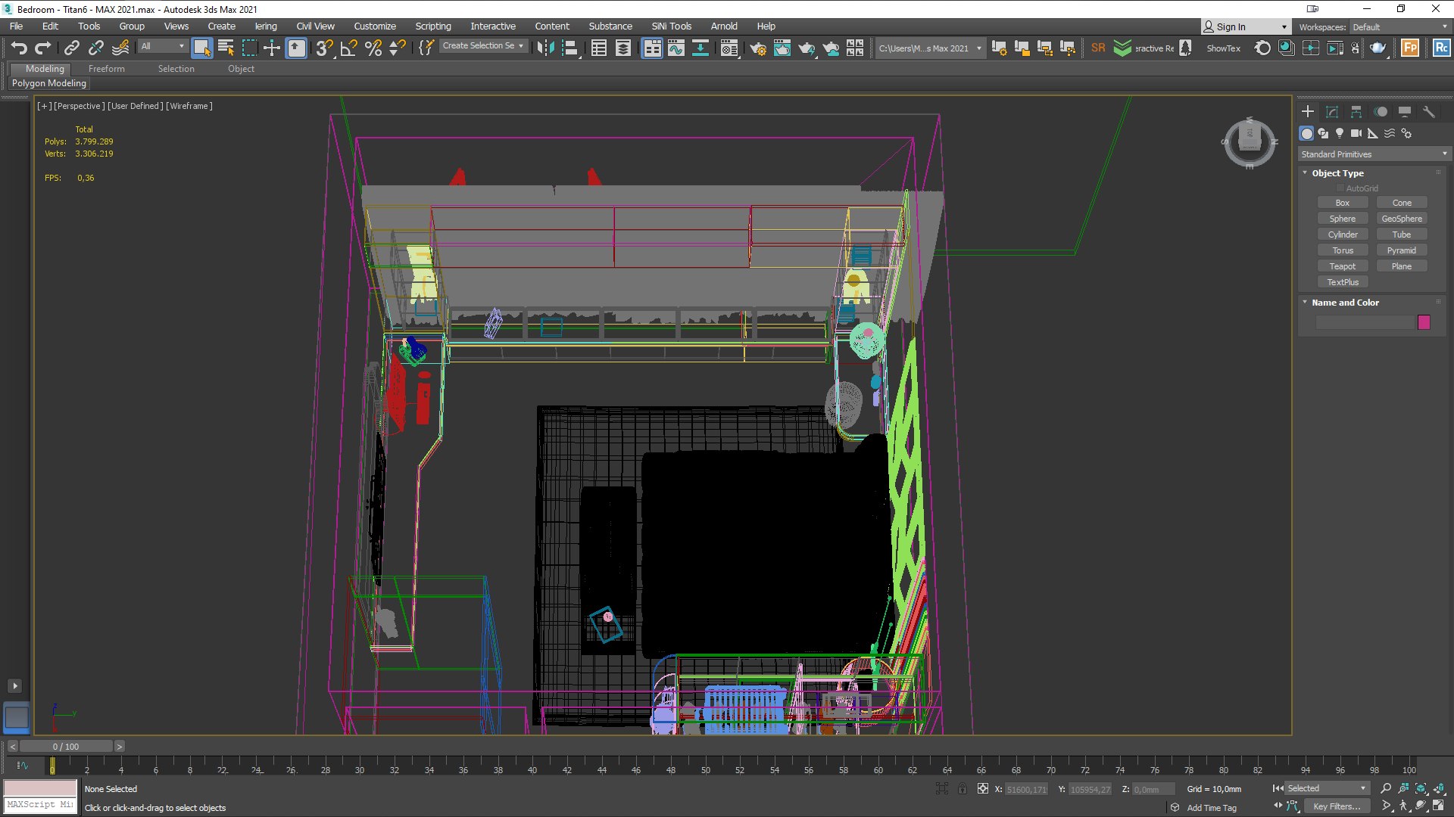
Task: Toggle the Selection Lock padlock
Action: pos(962,788)
